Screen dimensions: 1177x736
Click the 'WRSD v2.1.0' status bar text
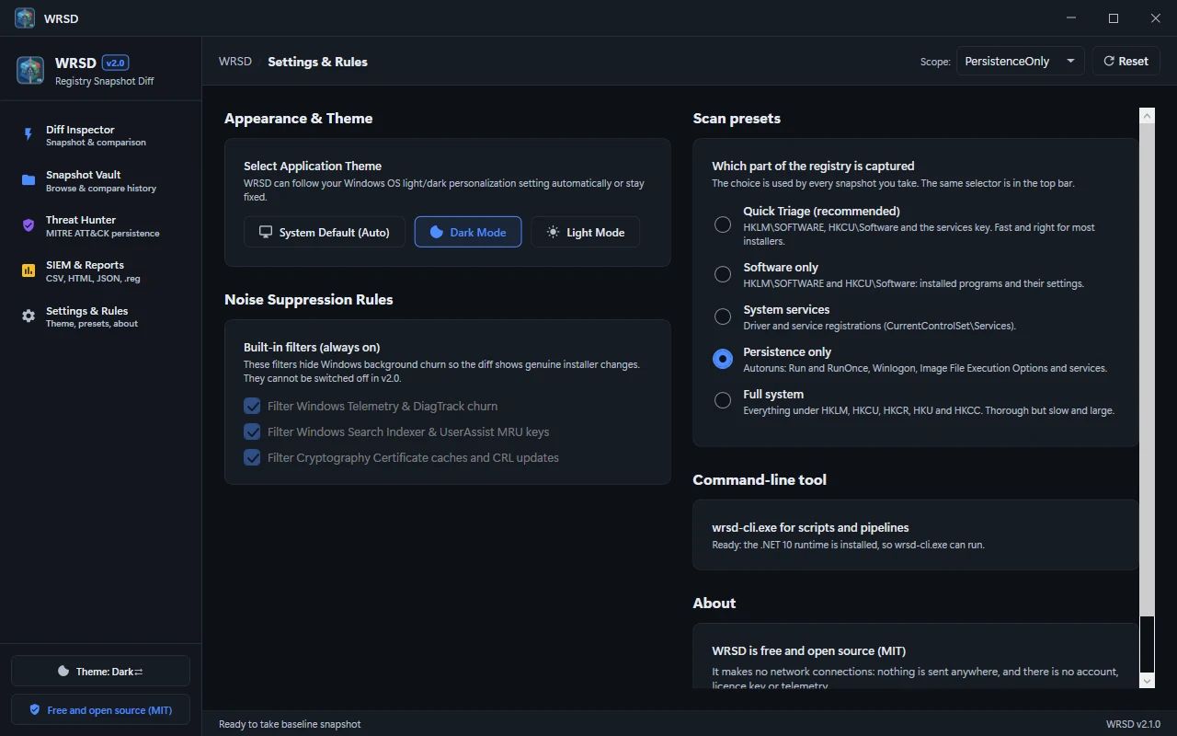(x=1133, y=724)
